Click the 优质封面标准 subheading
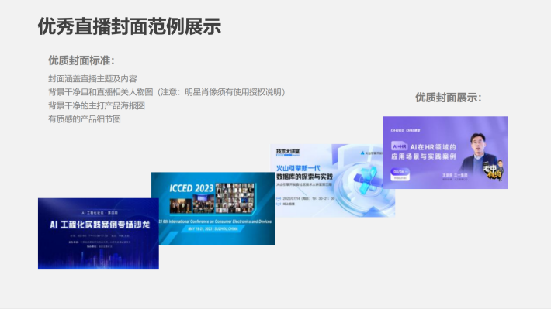Viewport: 551px width, 309px height. pos(81,60)
